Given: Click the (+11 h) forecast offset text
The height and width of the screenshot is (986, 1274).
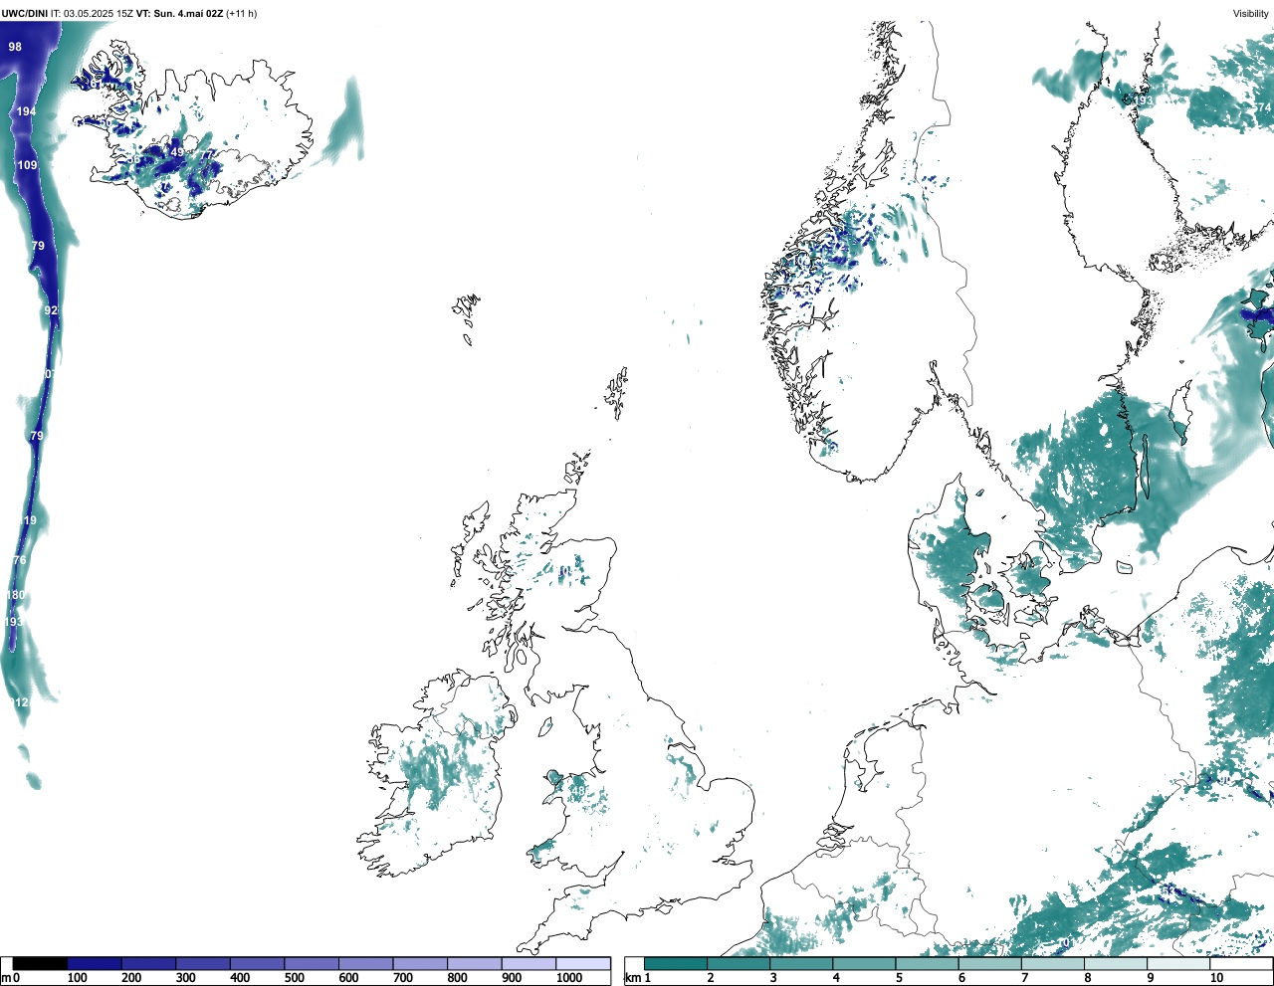Looking at the screenshot, I should click(x=241, y=13).
